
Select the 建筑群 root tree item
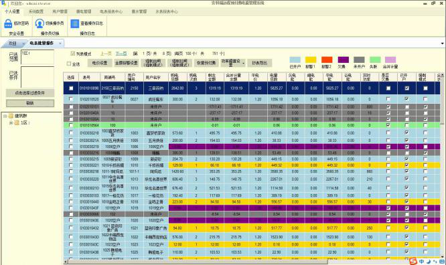coord(21,116)
